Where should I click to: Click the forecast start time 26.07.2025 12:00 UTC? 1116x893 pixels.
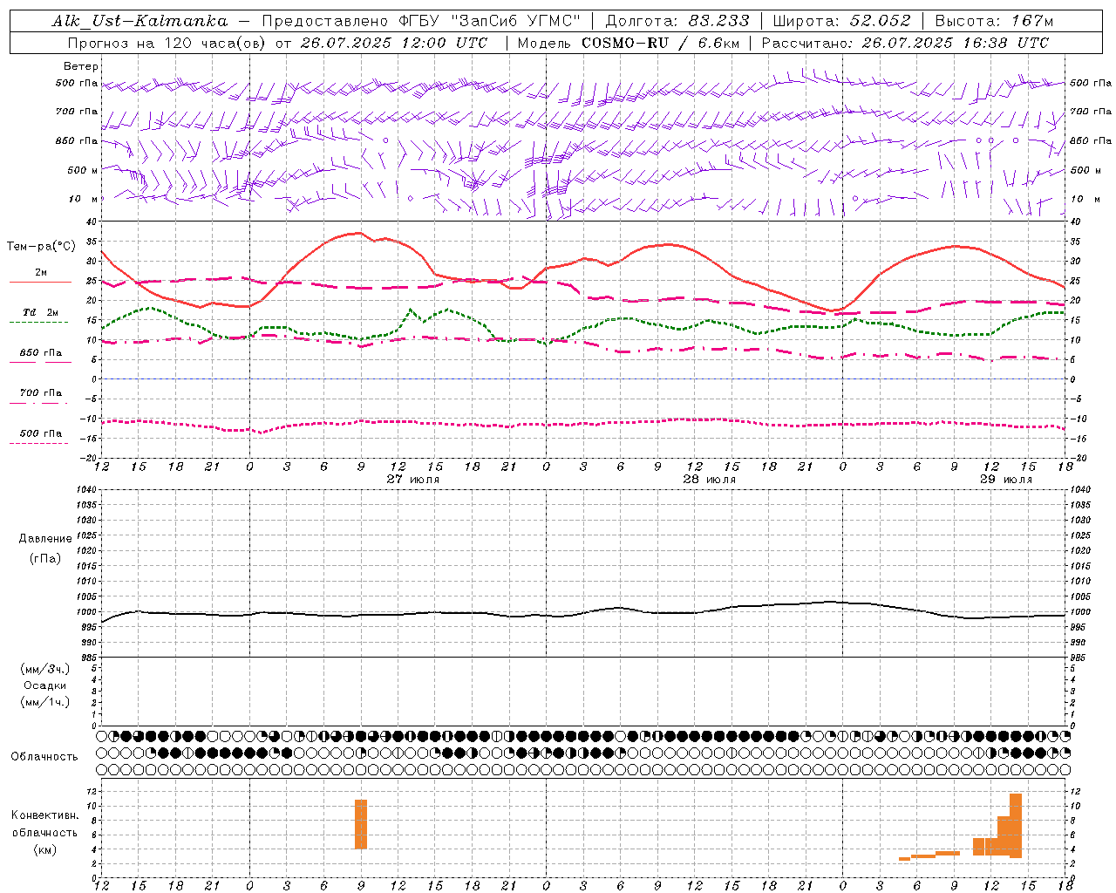pyautogui.click(x=394, y=43)
